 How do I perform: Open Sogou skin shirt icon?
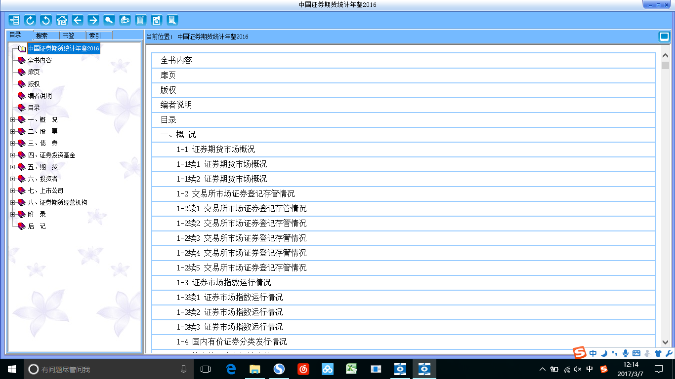(658, 353)
